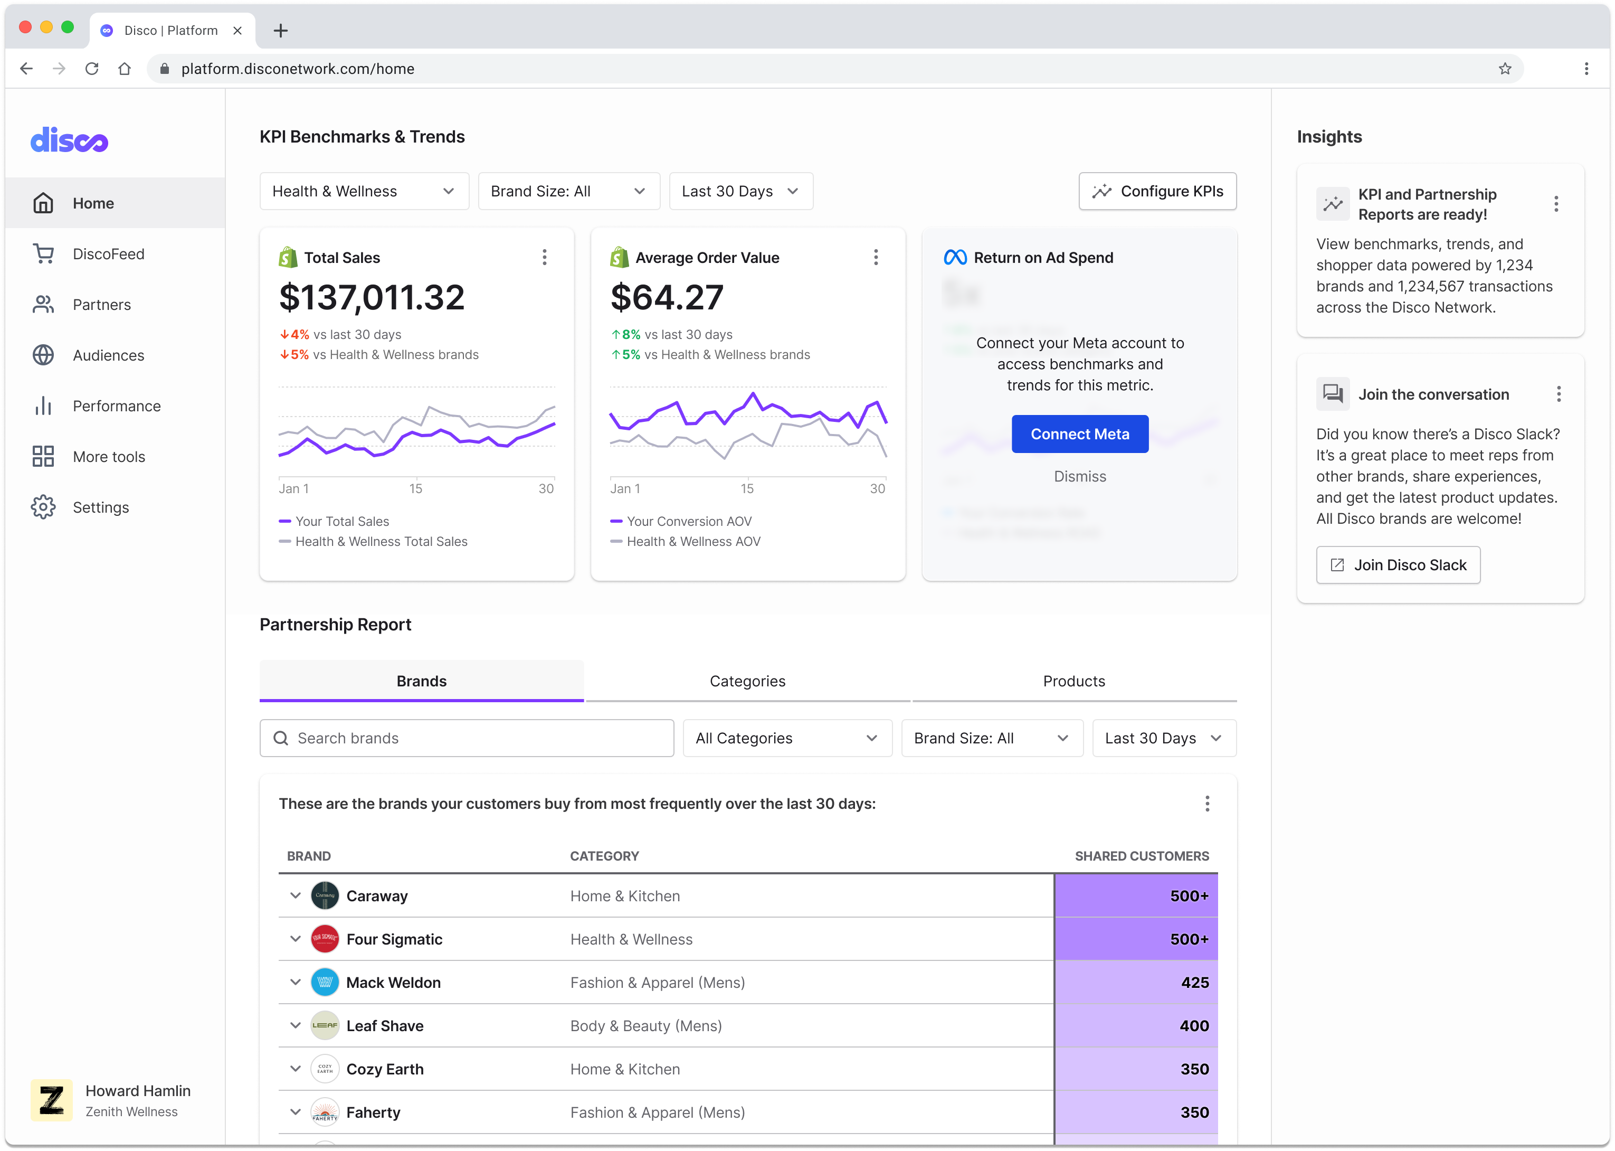Click Connect Meta button
Screen dimensions: 1615x1151
(1079, 434)
